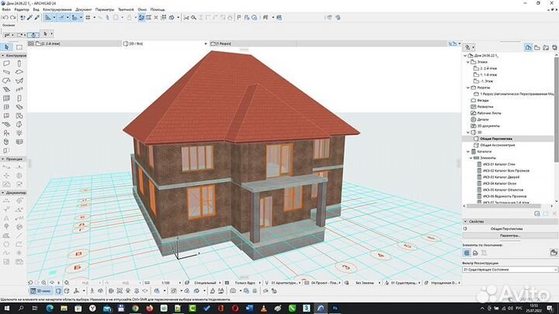Collapse the Конструирование toolbox section
Image resolution: width=559 pixels, height=314 pixels.
point(3,56)
